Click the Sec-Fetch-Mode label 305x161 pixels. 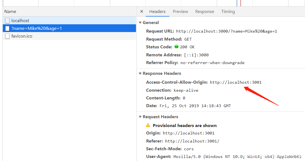[164, 149]
